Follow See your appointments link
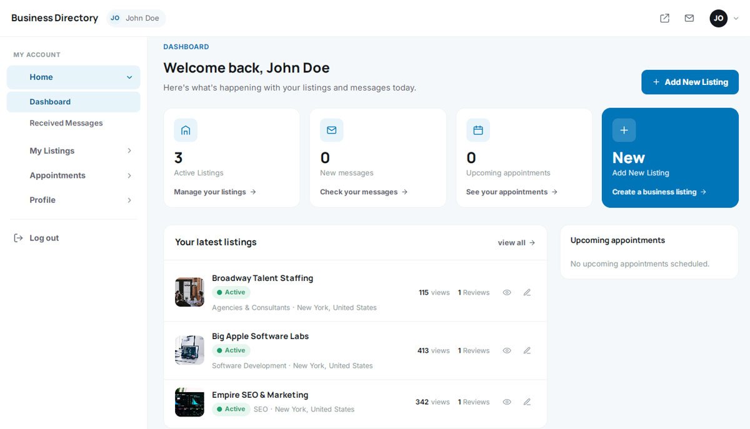Screen dimensions: 750x429 (512, 192)
